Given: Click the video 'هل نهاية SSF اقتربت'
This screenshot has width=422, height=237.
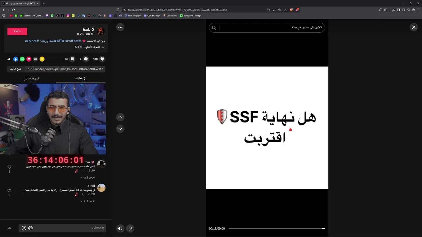Looking at the screenshot, I should (267, 128).
